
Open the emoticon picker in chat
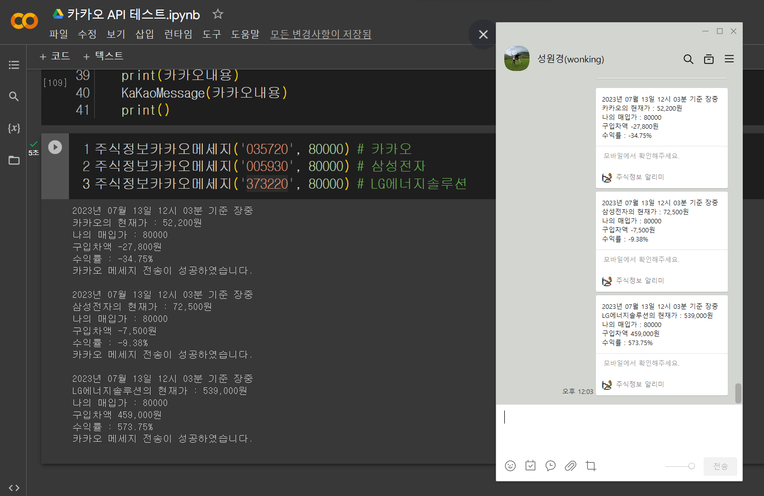coord(510,466)
